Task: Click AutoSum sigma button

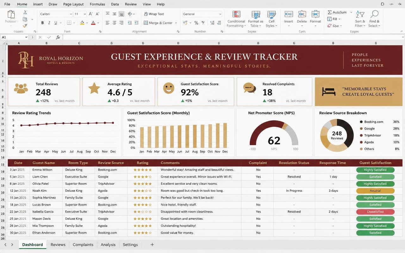Action: click(x=337, y=12)
